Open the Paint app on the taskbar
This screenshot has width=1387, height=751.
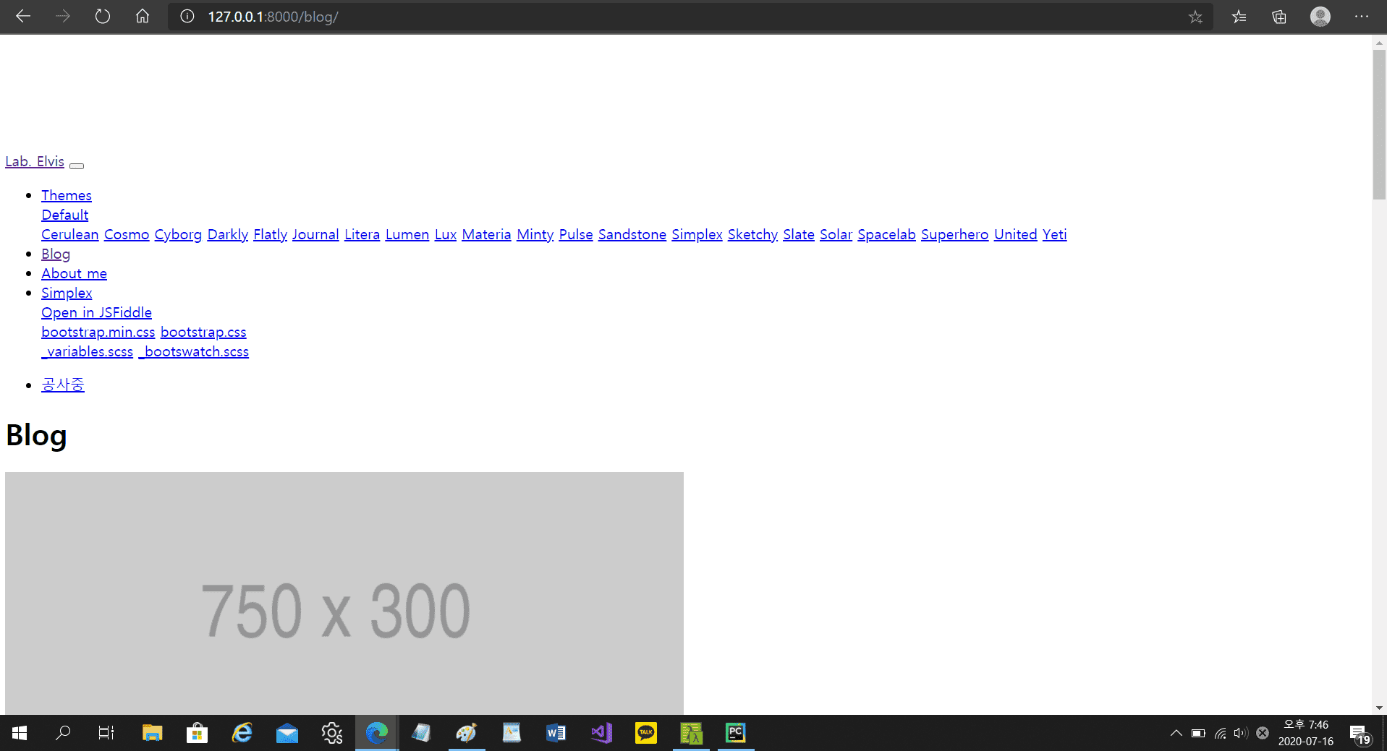click(x=467, y=733)
